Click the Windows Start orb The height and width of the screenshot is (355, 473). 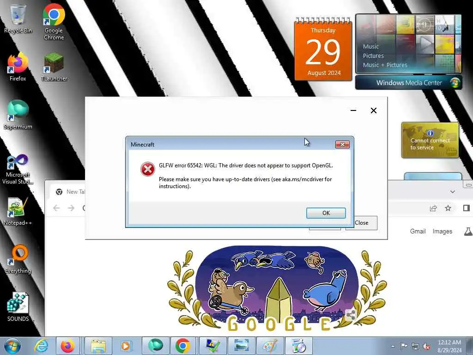(12, 346)
